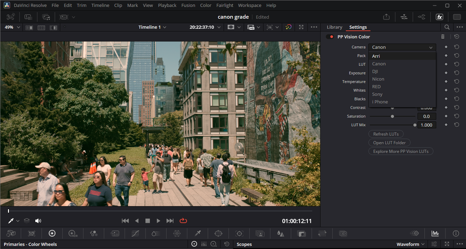Open the Color Warper palette

click(177, 233)
